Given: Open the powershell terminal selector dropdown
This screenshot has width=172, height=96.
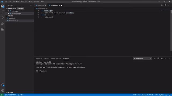Looking at the screenshot, I should (142, 59).
